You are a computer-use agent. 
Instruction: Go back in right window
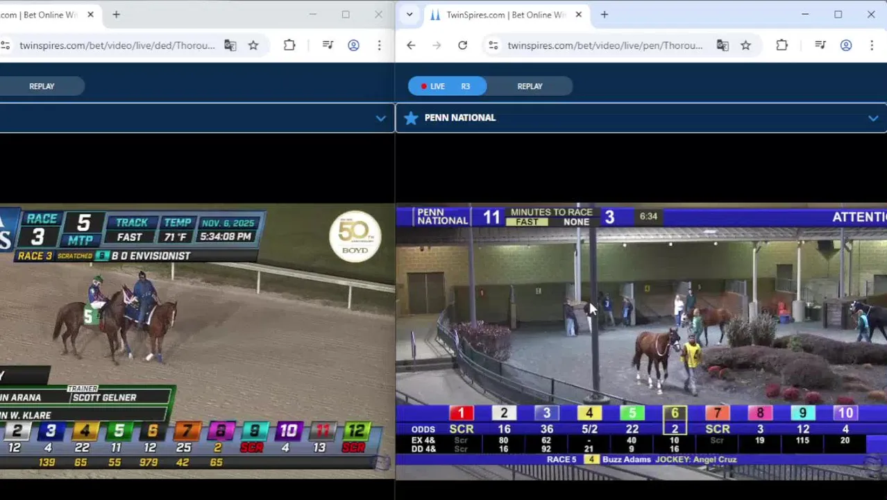click(x=411, y=46)
